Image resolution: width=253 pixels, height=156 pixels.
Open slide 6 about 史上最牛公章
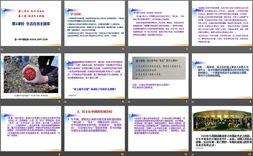pos(95,78)
